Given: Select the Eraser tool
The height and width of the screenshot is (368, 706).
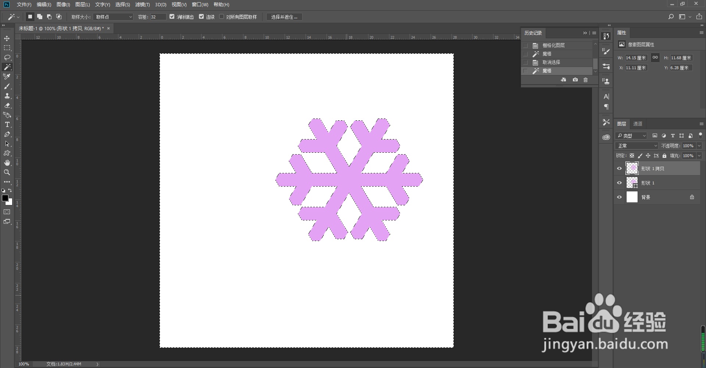Looking at the screenshot, I should pyautogui.click(x=7, y=105).
